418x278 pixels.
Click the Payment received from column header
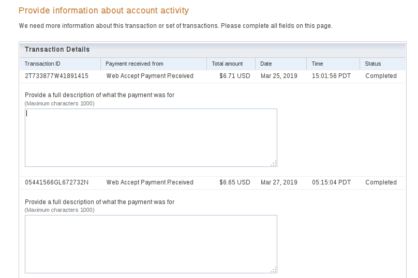pyautogui.click(x=134, y=64)
